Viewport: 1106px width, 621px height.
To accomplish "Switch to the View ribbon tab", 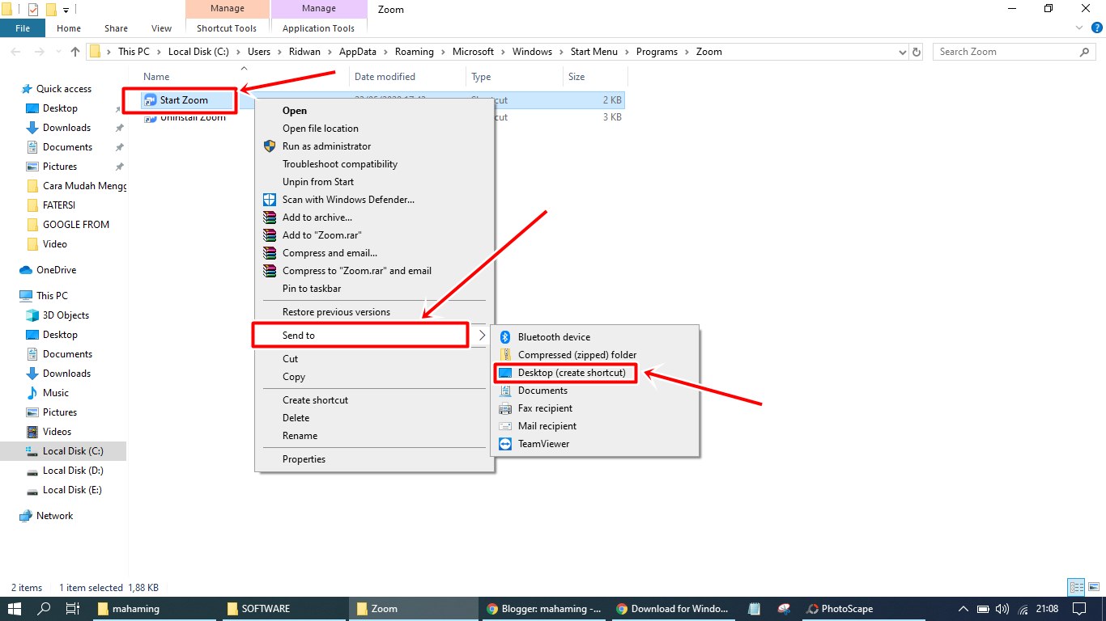I will [x=162, y=28].
